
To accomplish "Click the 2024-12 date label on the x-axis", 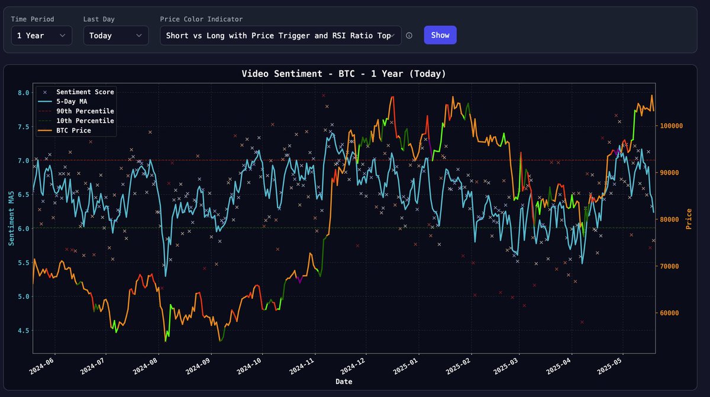I will click(x=353, y=365).
